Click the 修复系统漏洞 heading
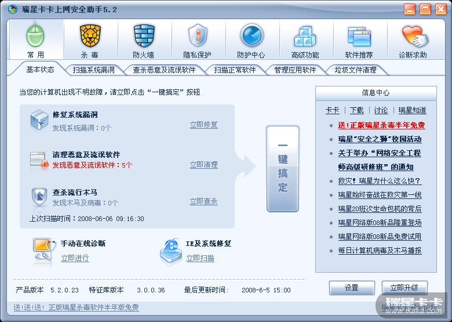Viewport: 452px width, 322px height. click(x=75, y=114)
